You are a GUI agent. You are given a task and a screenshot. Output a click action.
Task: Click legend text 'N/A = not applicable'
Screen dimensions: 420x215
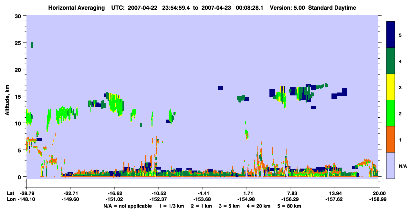click(x=127, y=206)
